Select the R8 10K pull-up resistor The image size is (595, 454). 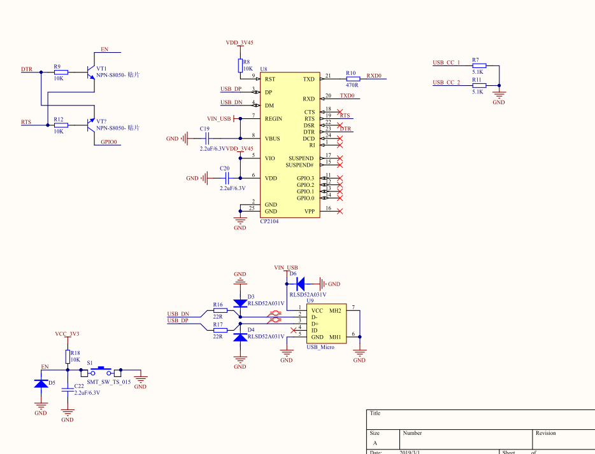240,65
